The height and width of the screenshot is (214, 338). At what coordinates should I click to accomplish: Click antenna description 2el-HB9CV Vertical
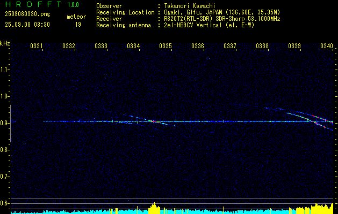click(208, 25)
